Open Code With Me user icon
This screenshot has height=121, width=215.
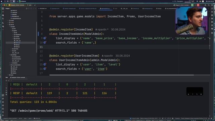(205, 5)
